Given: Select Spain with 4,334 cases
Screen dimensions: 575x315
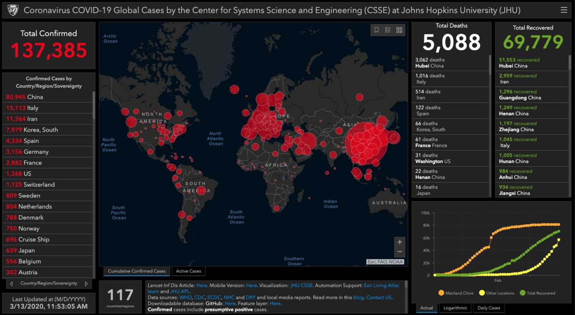Looking at the screenshot, I should click(x=48, y=141).
